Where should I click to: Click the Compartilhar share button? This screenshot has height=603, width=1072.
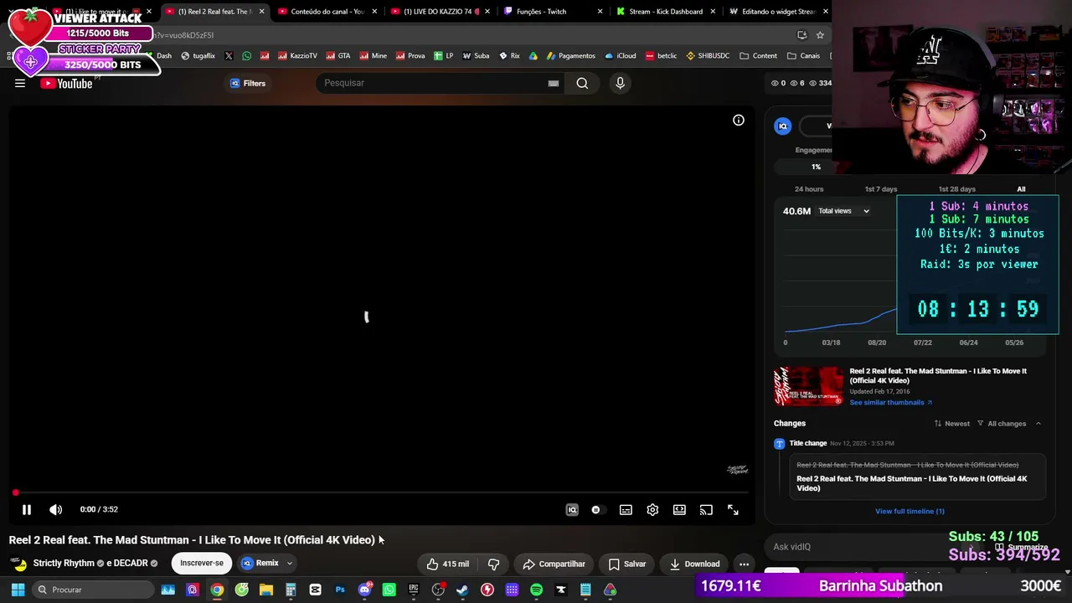554,564
